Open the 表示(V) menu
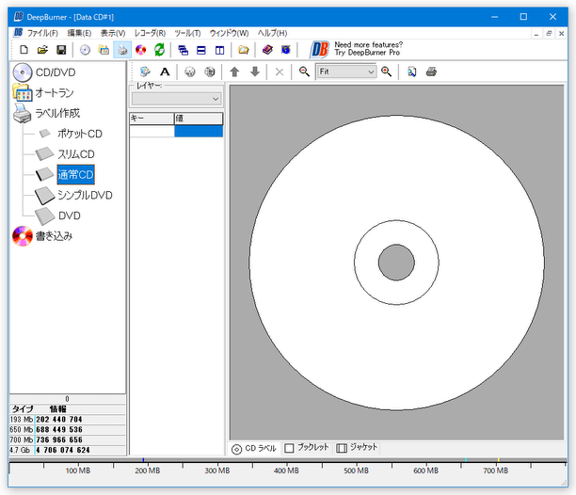Image resolution: width=576 pixels, height=495 pixels. tap(113, 33)
